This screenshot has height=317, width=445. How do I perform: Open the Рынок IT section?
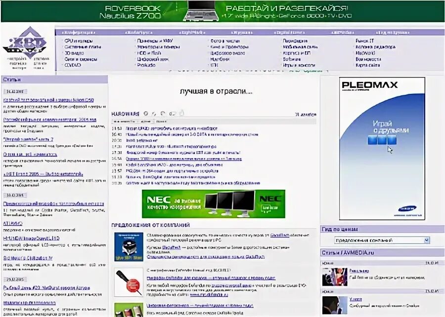point(365,41)
